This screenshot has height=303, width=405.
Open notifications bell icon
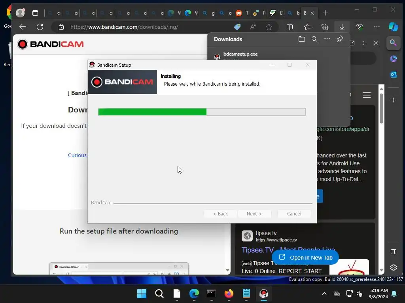tap(394, 294)
